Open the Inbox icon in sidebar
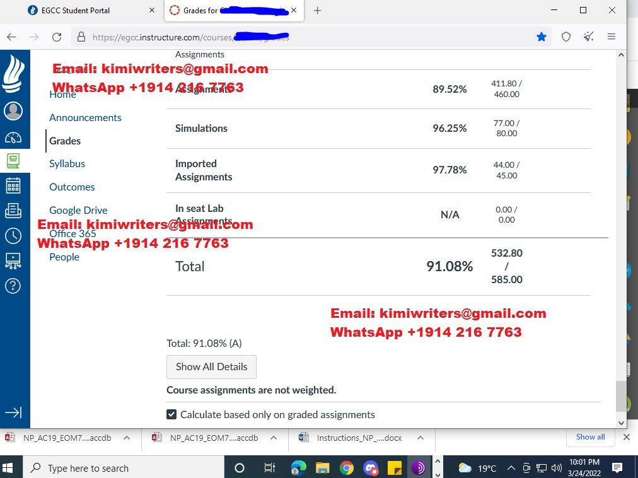 13,211
